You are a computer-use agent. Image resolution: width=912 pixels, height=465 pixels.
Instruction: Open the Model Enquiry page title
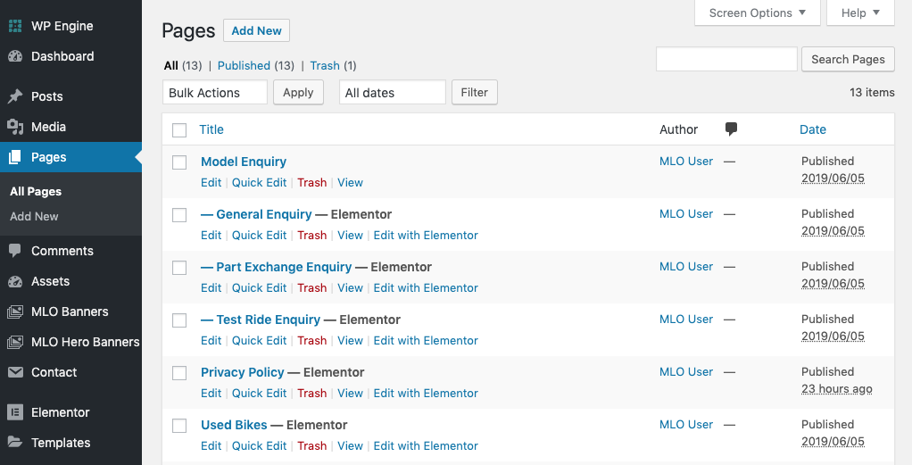click(244, 162)
